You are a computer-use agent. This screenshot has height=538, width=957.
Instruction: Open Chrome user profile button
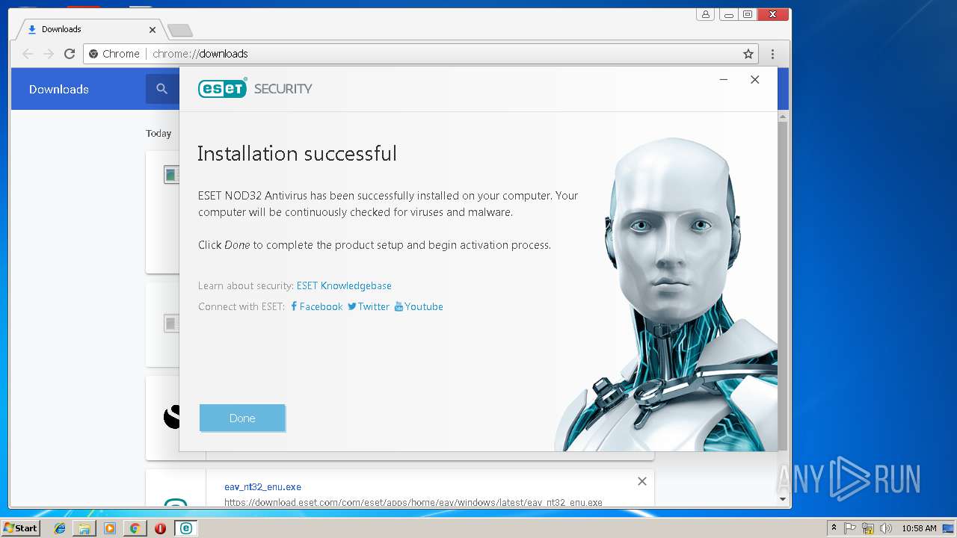click(705, 14)
